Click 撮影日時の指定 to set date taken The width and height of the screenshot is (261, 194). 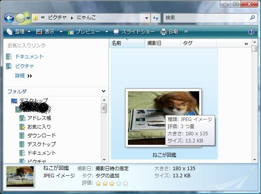coord(112,169)
